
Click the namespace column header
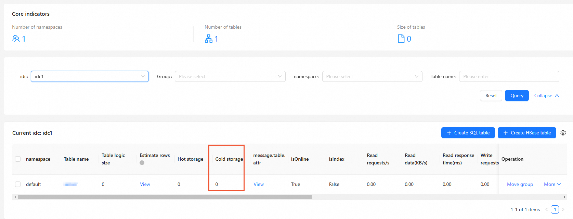click(x=38, y=159)
